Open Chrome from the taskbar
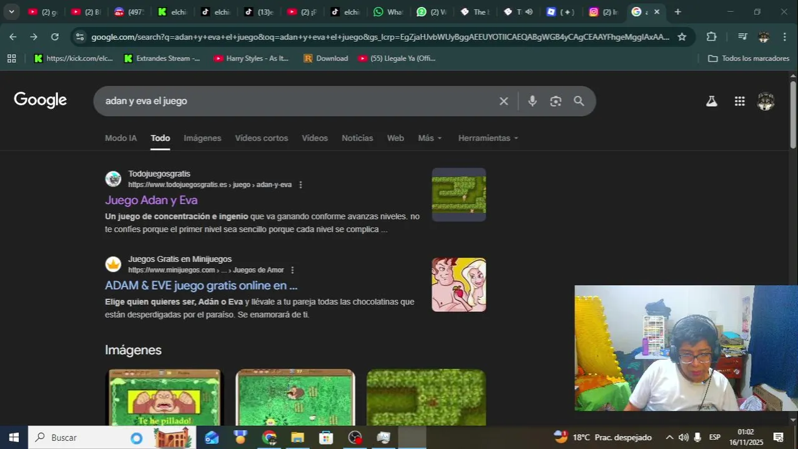798x449 pixels. tap(269, 437)
